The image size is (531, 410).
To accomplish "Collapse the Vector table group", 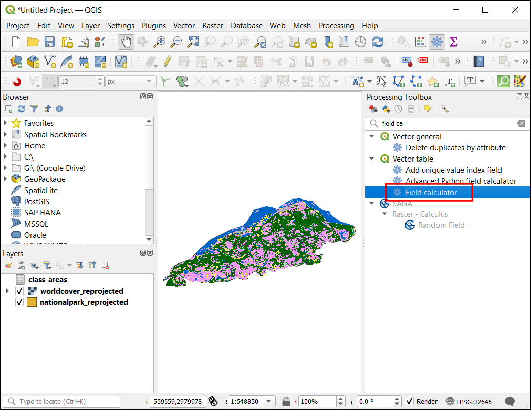I will click(x=372, y=159).
